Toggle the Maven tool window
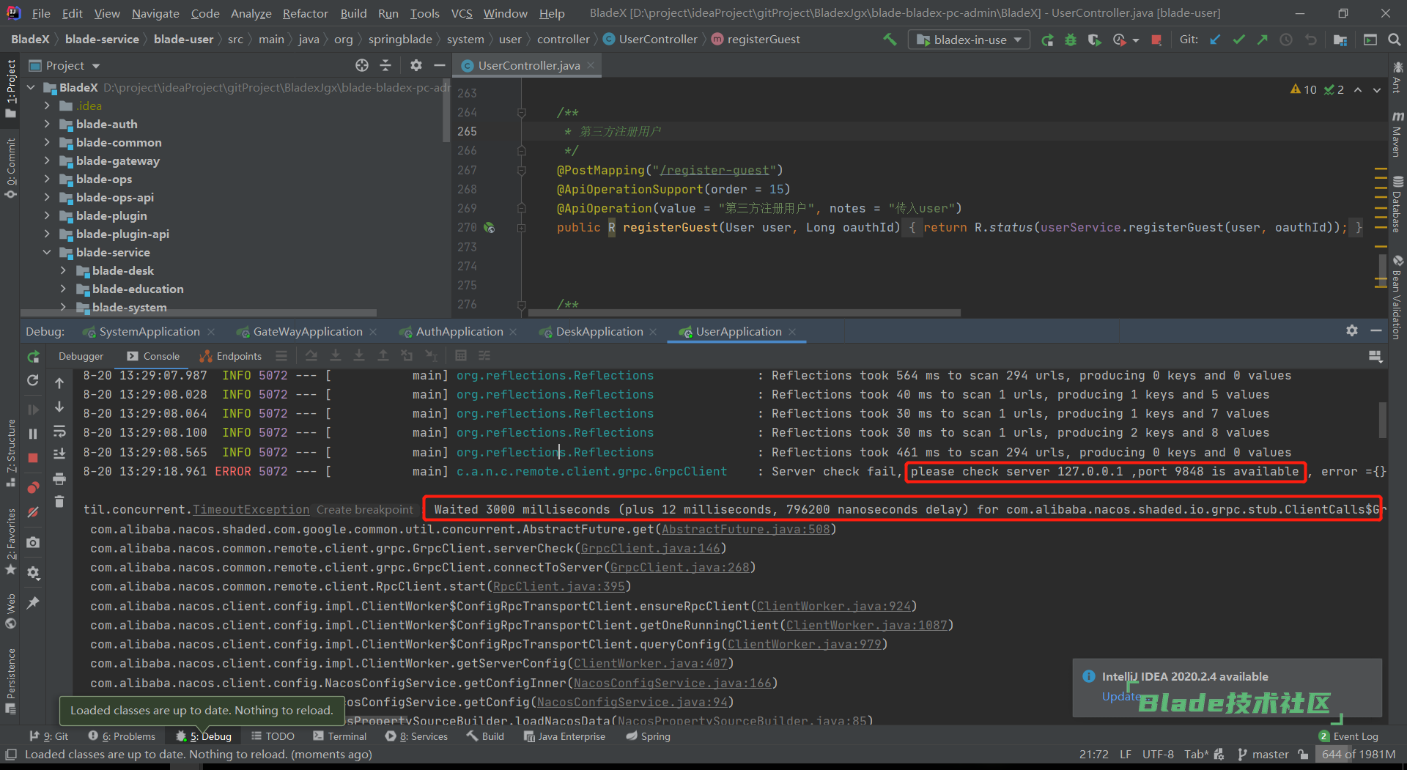Image resolution: width=1407 pixels, height=770 pixels. [x=1397, y=135]
